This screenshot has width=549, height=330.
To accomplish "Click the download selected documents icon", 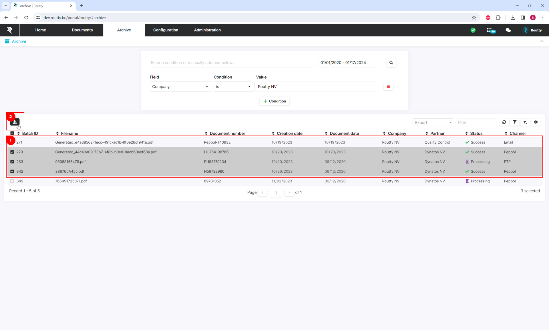I will tap(15, 122).
